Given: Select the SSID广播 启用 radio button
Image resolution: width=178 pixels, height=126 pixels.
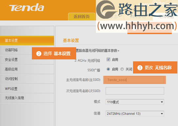Looking at the screenshot, I should click(108, 69).
